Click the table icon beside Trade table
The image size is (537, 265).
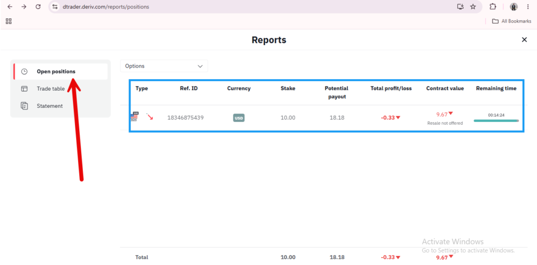point(24,89)
